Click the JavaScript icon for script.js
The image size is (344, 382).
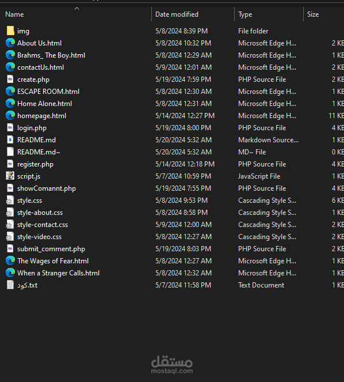[x=10, y=176]
